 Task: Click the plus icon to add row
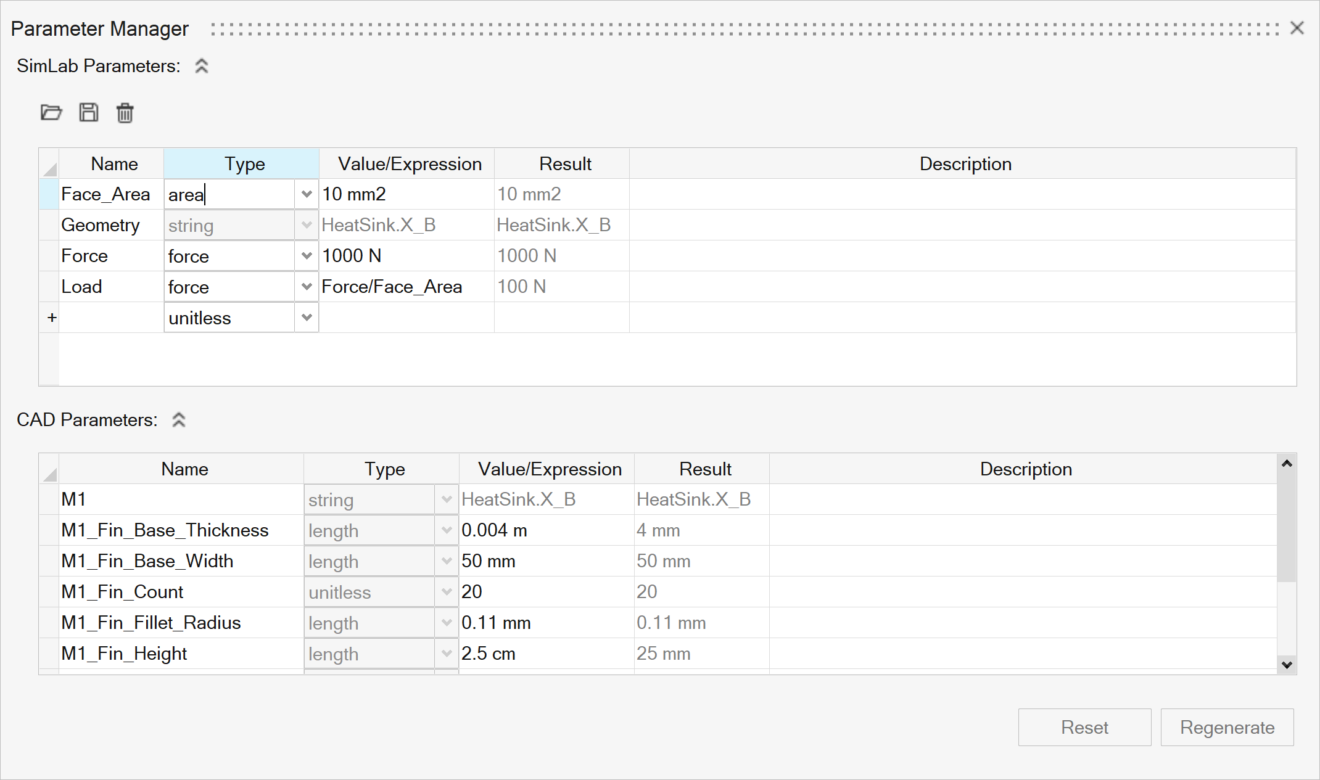point(52,318)
